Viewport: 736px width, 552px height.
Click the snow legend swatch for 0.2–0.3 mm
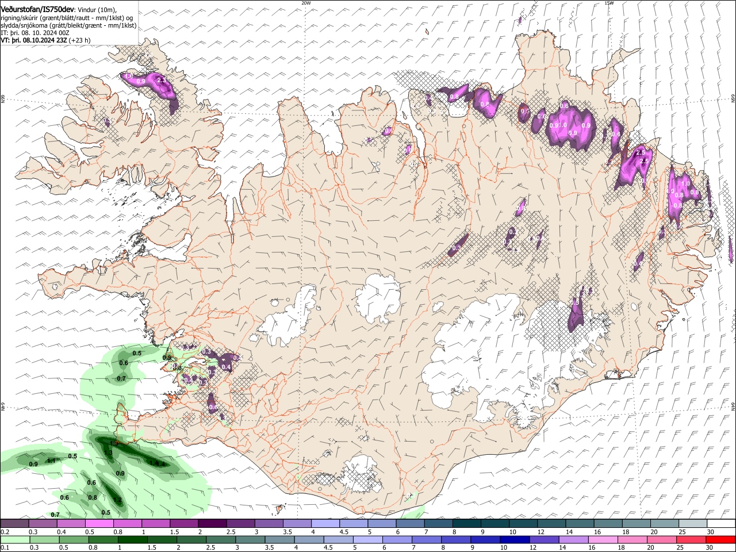[x=14, y=524]
